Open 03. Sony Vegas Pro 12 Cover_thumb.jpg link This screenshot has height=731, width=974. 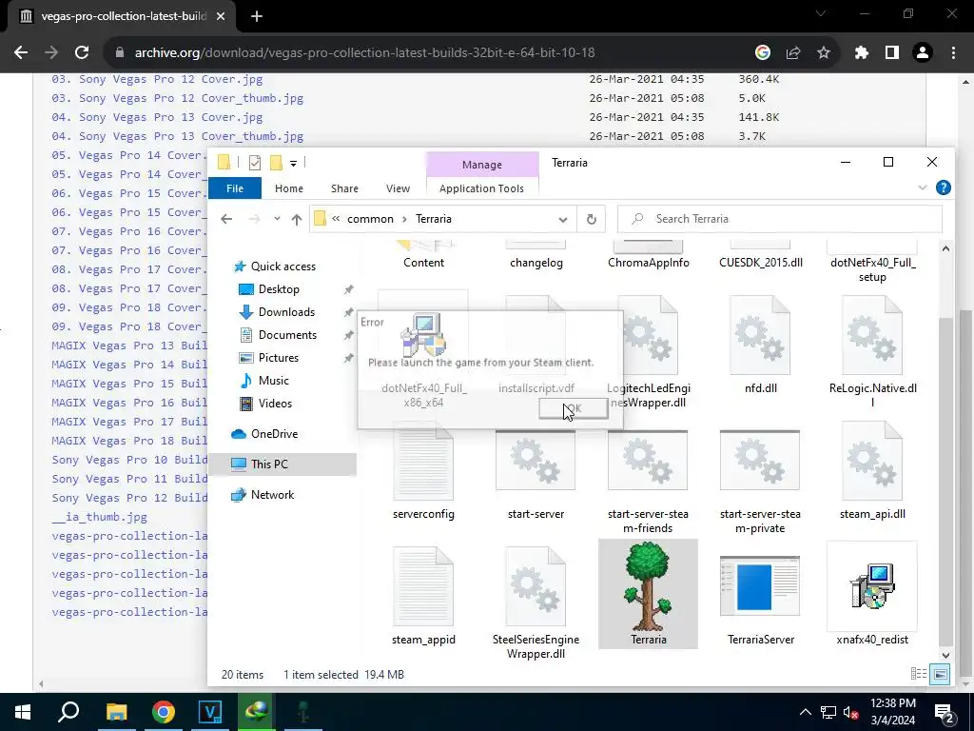178,98
